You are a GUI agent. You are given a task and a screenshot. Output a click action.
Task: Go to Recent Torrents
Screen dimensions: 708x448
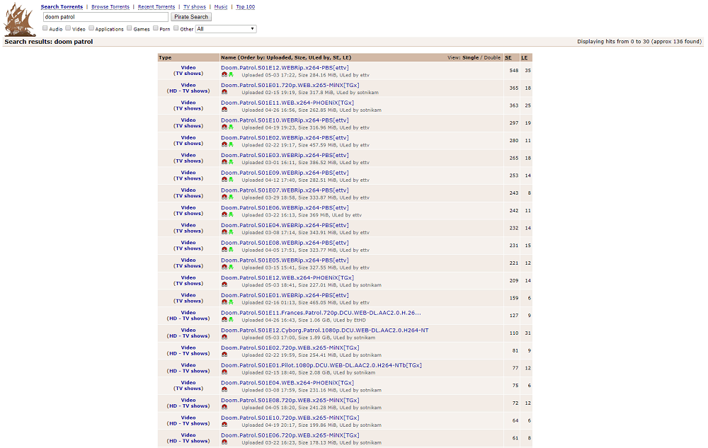click(x=156, y=7)
